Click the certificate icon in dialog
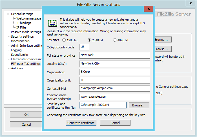Image resolution: width=197 pixels, height=137 pixels. point(52,22)
